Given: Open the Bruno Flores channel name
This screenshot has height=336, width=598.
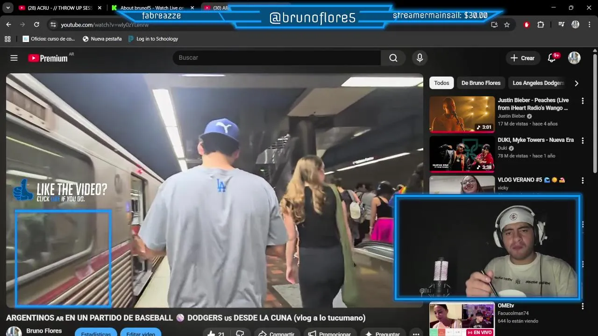Looking at the screenshot, I should click(x=44, y=331).
